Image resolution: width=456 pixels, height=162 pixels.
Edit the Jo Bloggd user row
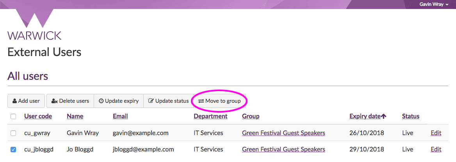436,149
